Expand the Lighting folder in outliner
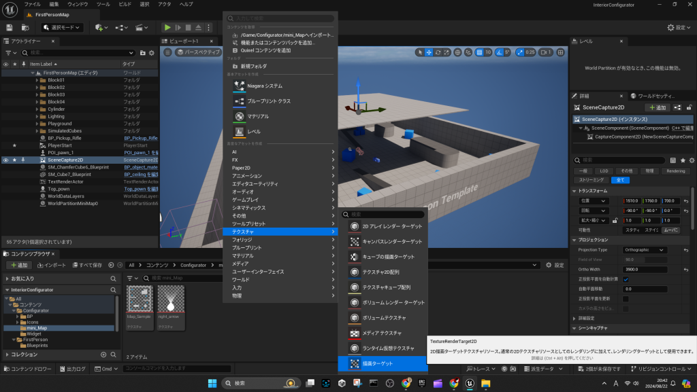 (x=37, y=116)
